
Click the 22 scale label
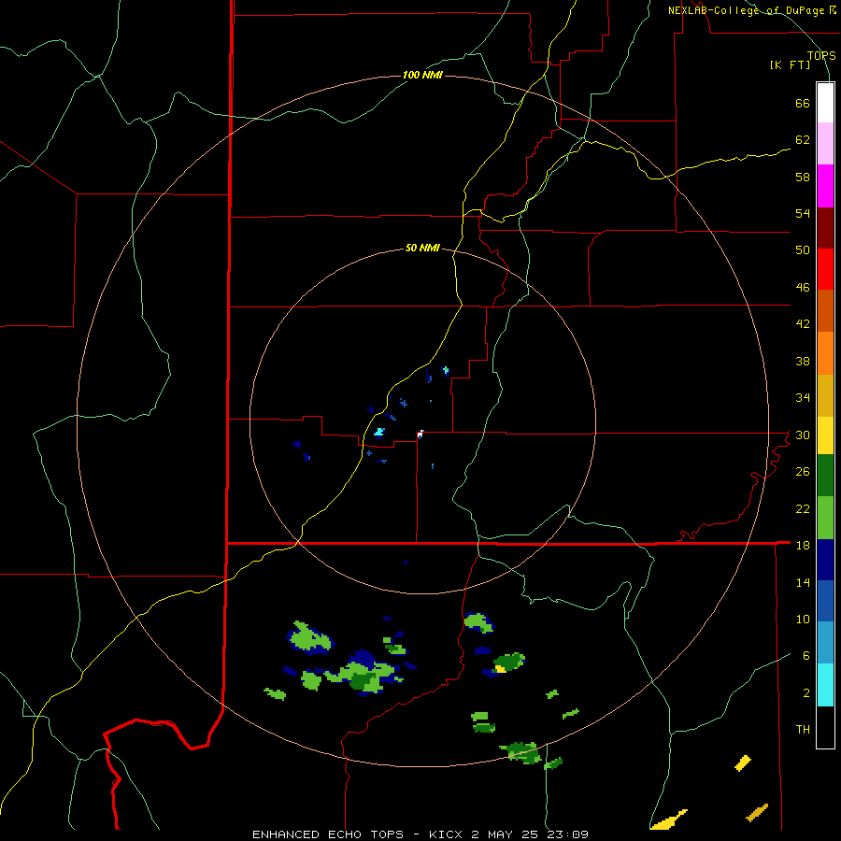coord(803,508)
